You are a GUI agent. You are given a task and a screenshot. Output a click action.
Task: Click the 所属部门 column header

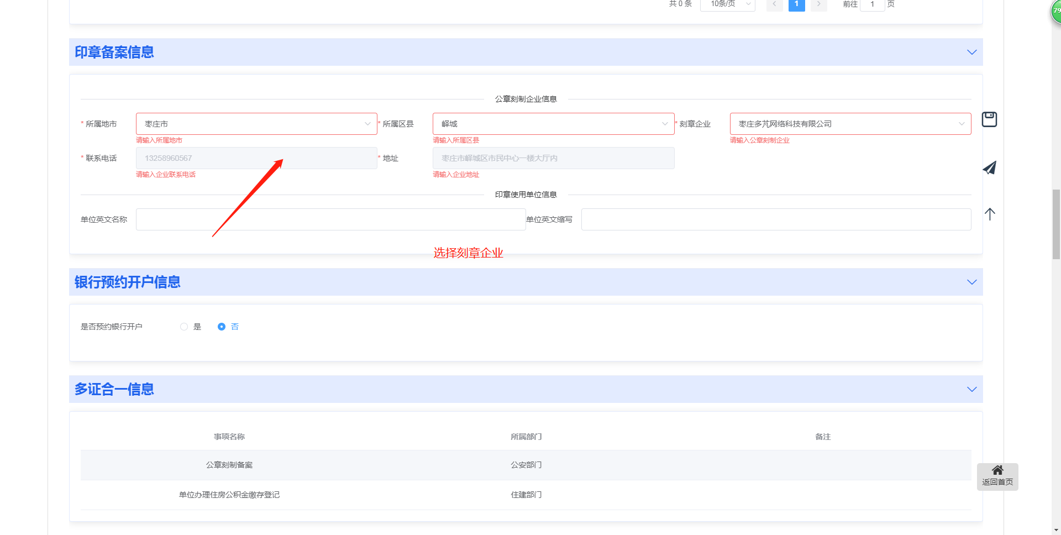[x=526, y=437]
